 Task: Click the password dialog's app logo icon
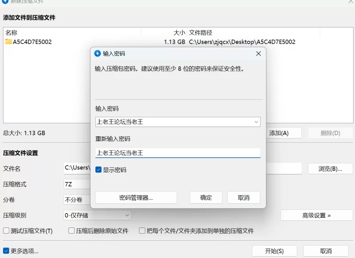(x=98, y=54)
